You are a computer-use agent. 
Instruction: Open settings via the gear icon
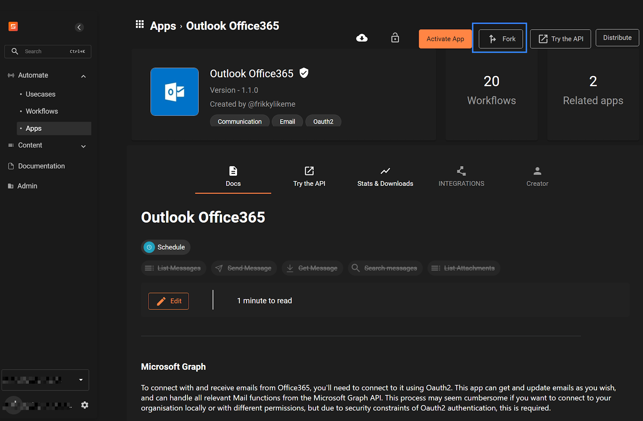[x=85, y=405]
